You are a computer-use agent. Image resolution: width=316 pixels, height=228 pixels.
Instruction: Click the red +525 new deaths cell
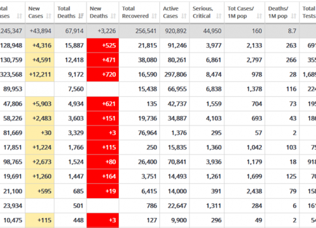103,46
